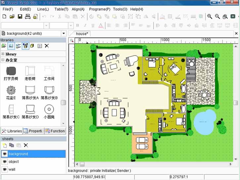Toggle visibility eye of object sheet

pos(5,162)
